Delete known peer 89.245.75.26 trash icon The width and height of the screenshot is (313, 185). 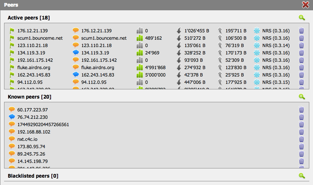(x=302, y=154)
